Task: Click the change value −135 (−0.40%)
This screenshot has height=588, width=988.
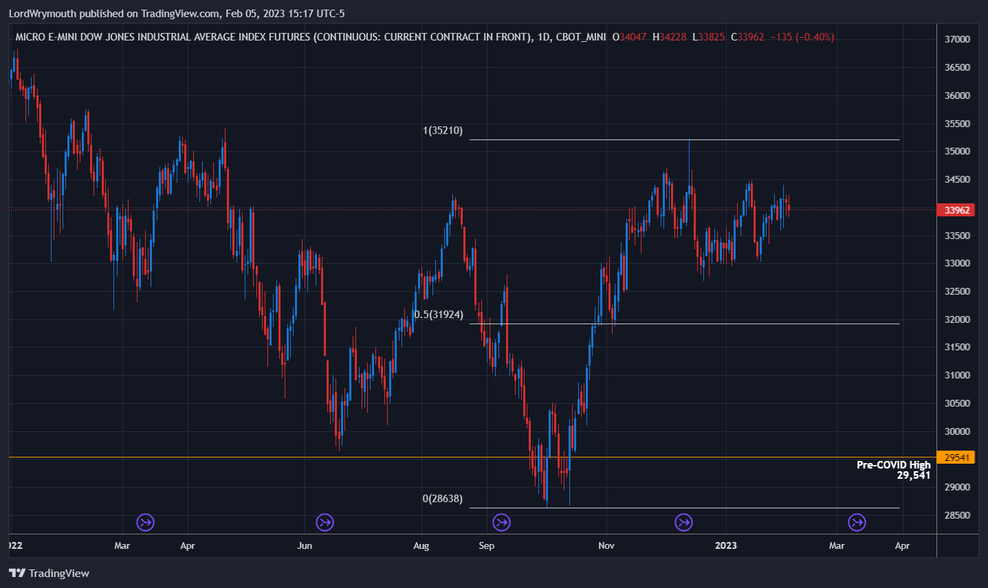Action: tap(802, 37)
